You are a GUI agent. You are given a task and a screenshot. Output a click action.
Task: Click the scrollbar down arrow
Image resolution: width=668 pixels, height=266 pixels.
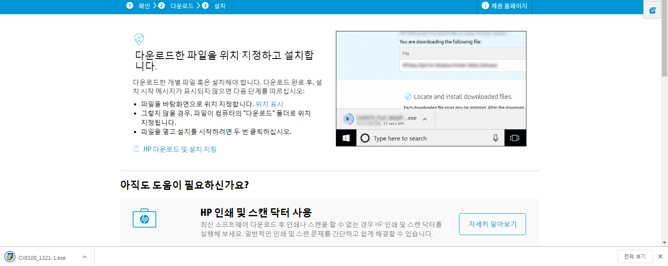(664, 243)
